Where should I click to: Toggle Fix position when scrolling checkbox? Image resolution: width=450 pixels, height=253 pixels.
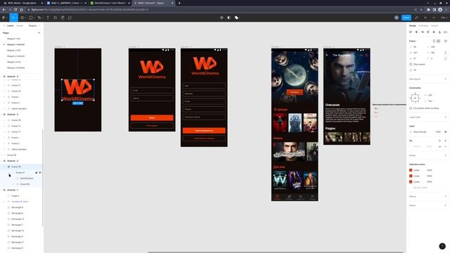tap(411, 108)
